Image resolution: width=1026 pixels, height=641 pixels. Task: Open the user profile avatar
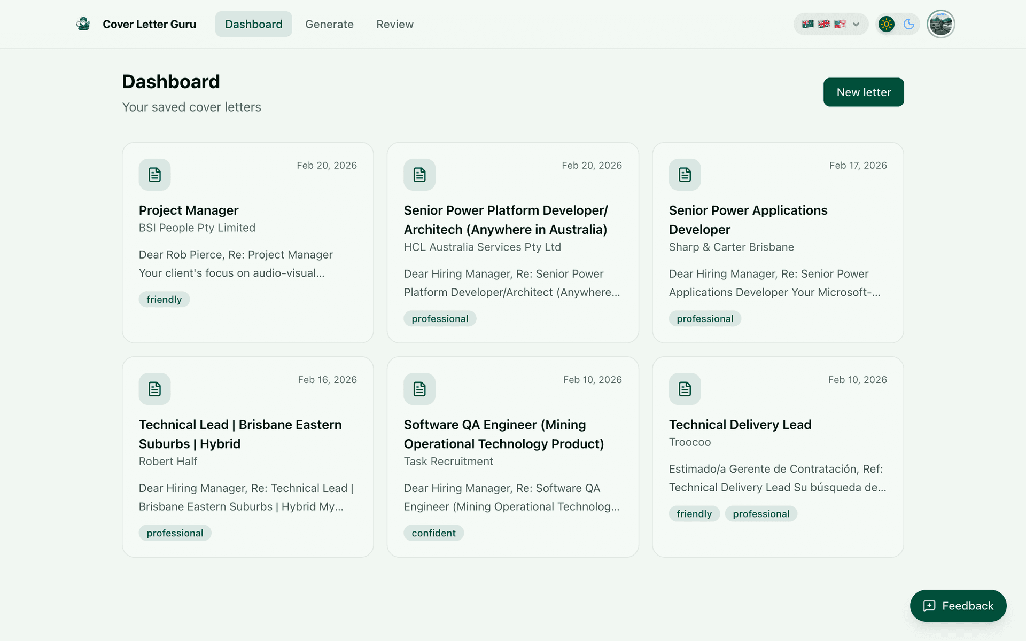tap(941, 24)
